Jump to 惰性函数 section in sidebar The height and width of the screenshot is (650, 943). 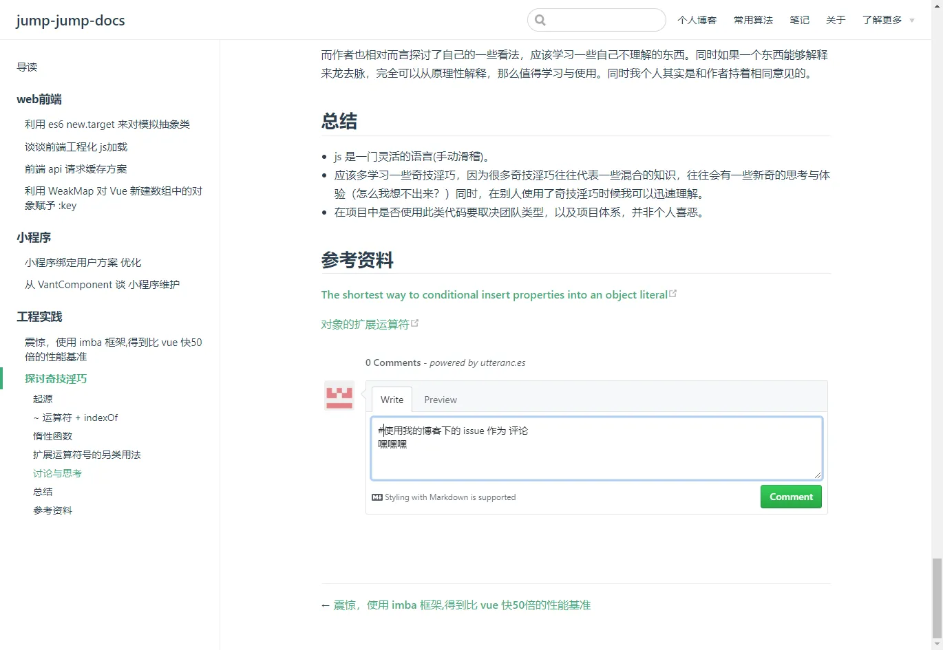click(52, 436)
